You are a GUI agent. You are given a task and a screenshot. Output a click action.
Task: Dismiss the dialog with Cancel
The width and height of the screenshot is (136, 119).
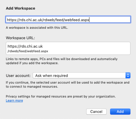pyautogui.click(x=96, y=111)
